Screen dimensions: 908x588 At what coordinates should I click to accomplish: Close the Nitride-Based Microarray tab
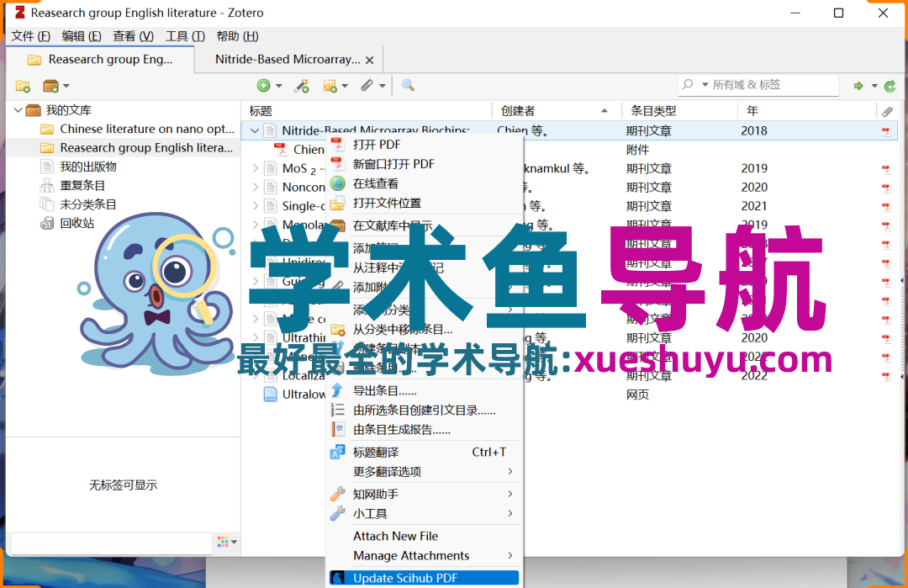pos(369,61)
